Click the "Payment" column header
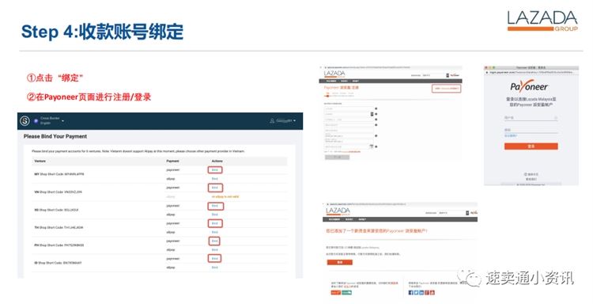This screenshot has height=304, width=593. [x=172, y=161]
